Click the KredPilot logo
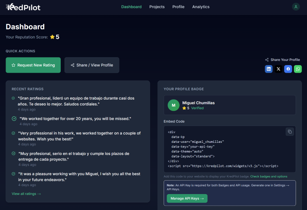Viewport: 307px width, 210px height. [x=23, y=7]
